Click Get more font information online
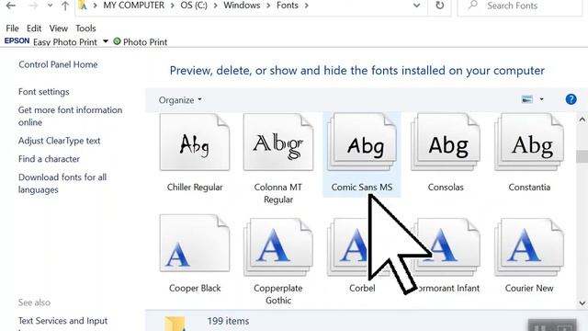Viewport: 588px width, 331px height. tap(70, 116)
